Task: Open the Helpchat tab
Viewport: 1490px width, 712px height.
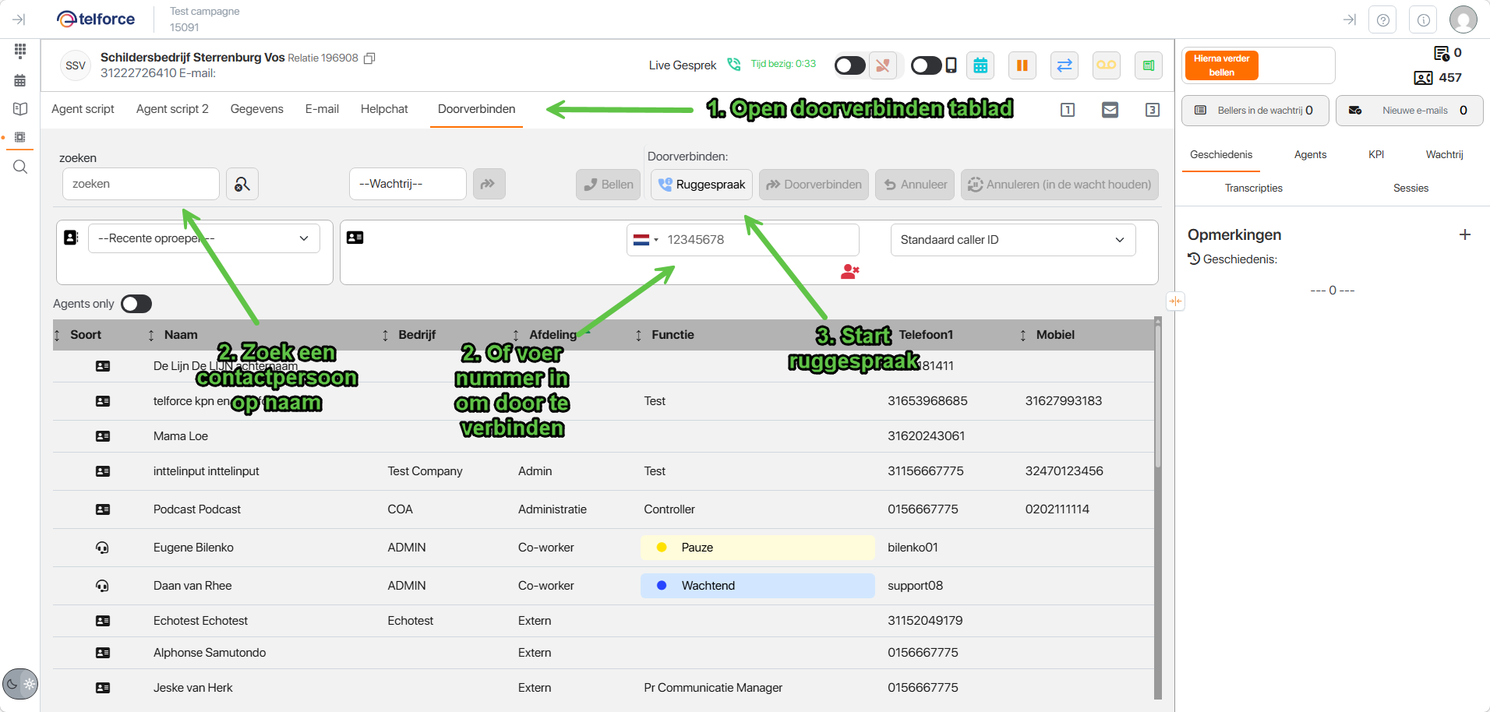Action: 384,109
